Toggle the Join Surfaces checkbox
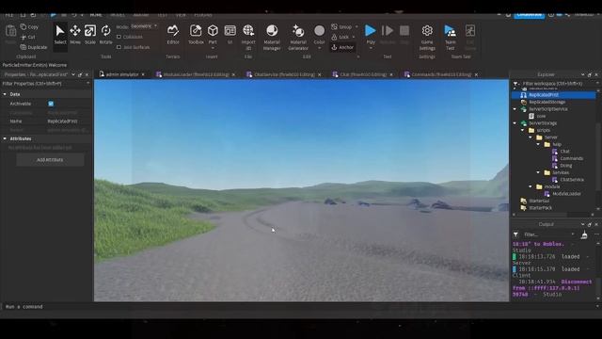602x339 pixels. pyautogui.click(x=119, y=47)
